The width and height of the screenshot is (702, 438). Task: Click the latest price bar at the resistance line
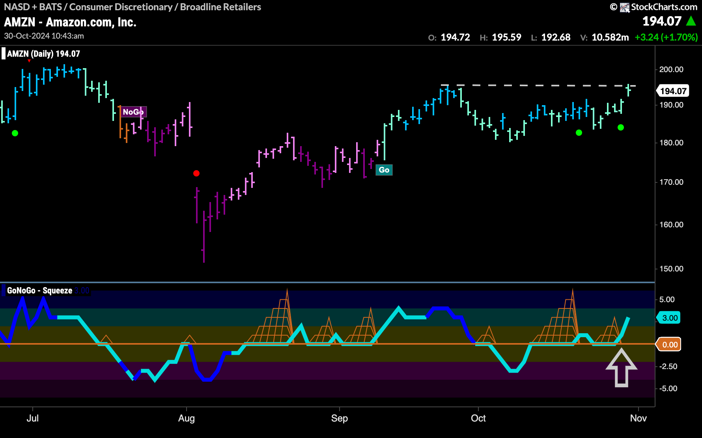coord(628,90)
